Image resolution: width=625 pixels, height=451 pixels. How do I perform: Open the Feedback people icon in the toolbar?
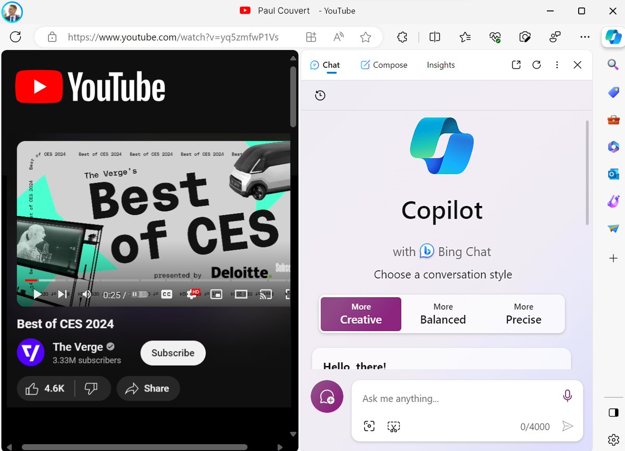coord(555,37)
